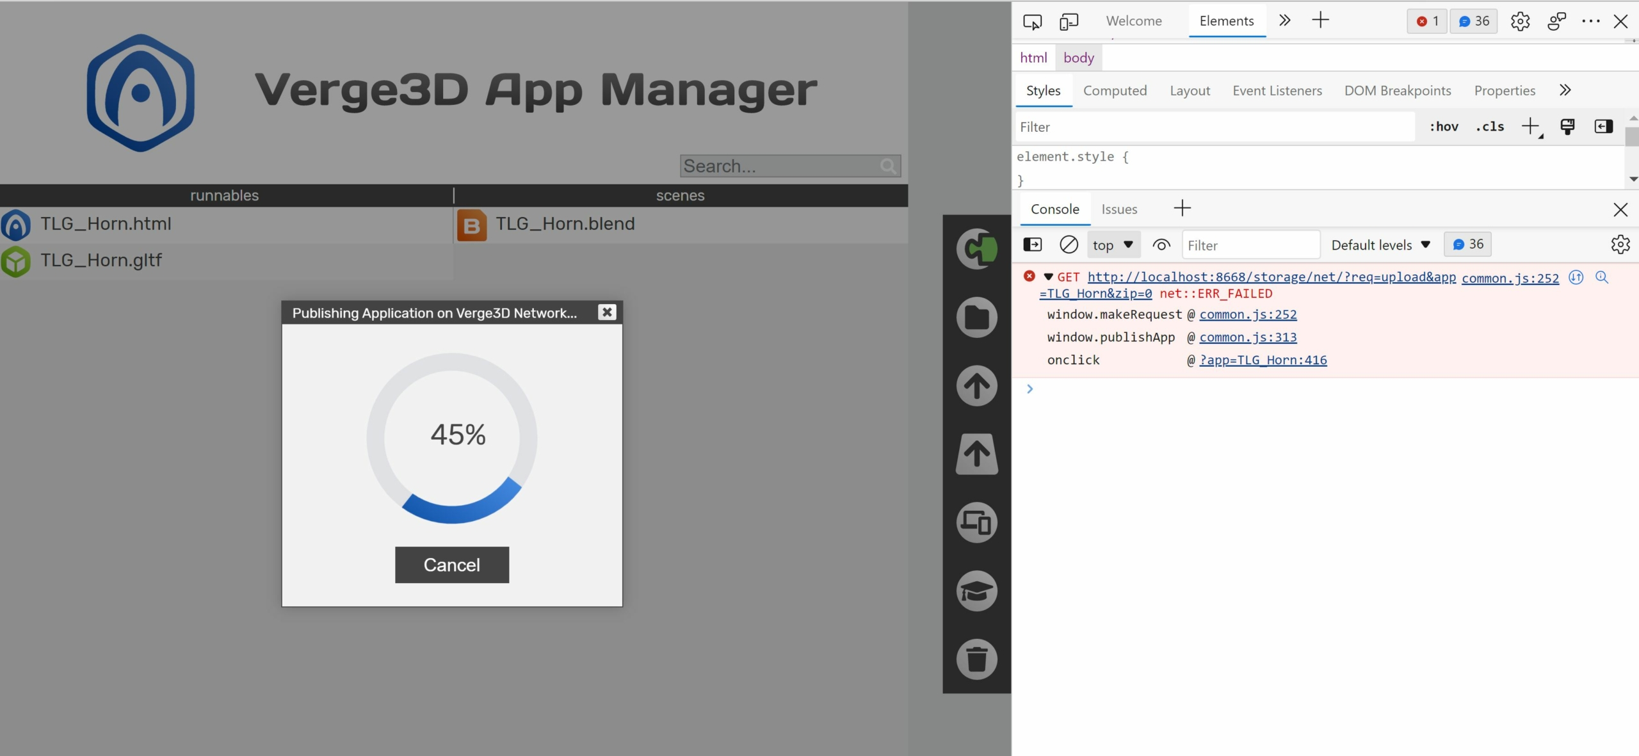The width and height of the screenshot is (1639, 756).
Task: Click the Blender file icon for TLG_Horn.blend
Action: pyautogui.click(x=472, y=225)
